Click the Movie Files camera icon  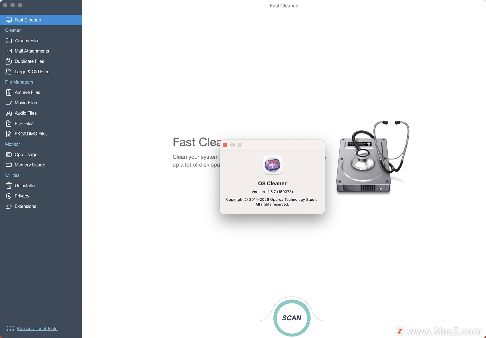coord(9,103)
